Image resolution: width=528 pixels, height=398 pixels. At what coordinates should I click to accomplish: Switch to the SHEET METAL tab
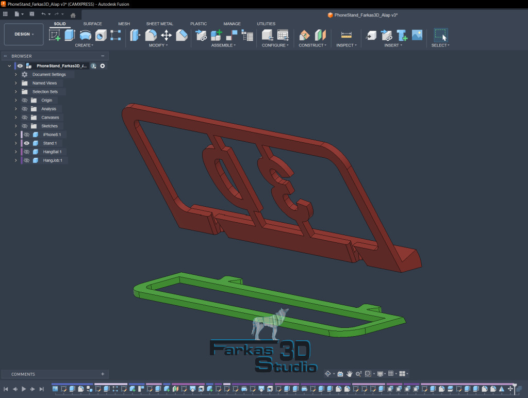tap(159, 24)
